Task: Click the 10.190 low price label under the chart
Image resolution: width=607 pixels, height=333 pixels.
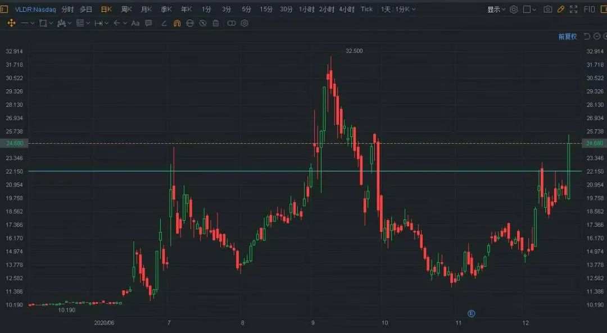Action: tap(66, 310)
